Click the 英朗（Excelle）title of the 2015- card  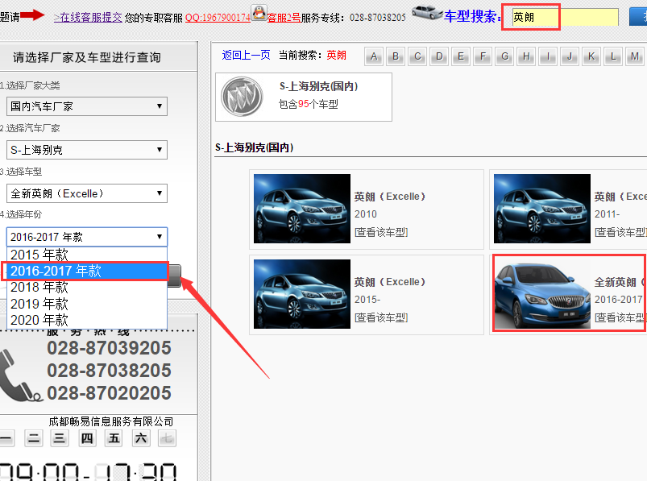click(x=389, y=282)
